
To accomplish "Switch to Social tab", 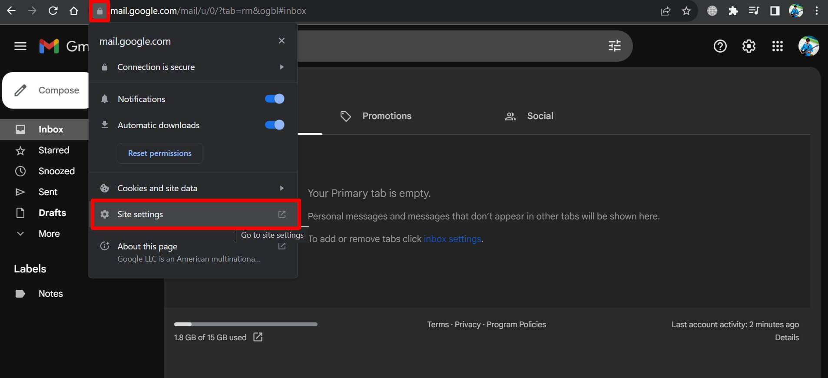I will (x=530, y=116).
